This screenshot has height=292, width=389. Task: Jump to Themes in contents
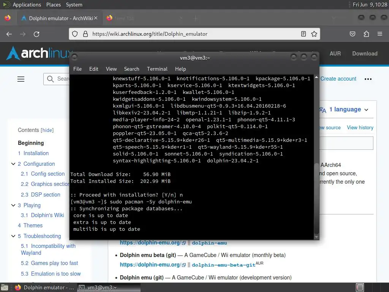pos(30,225)
